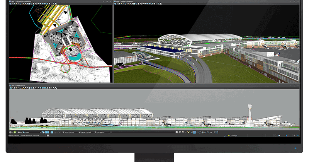Screen dimensions: 309x162
Task: Expand View Attributes dropdown arrow in View 4
Action: 12,88
